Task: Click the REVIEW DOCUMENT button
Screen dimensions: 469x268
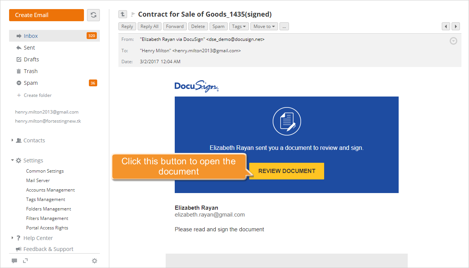Action: click(x=286, y=171)
